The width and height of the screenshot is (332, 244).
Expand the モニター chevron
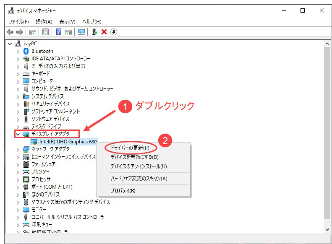18,210
